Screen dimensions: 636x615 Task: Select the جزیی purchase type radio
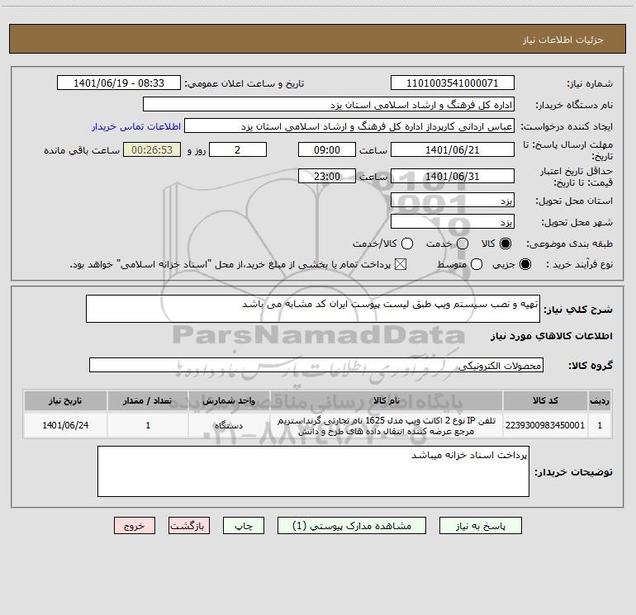click(x=525, y=264)
